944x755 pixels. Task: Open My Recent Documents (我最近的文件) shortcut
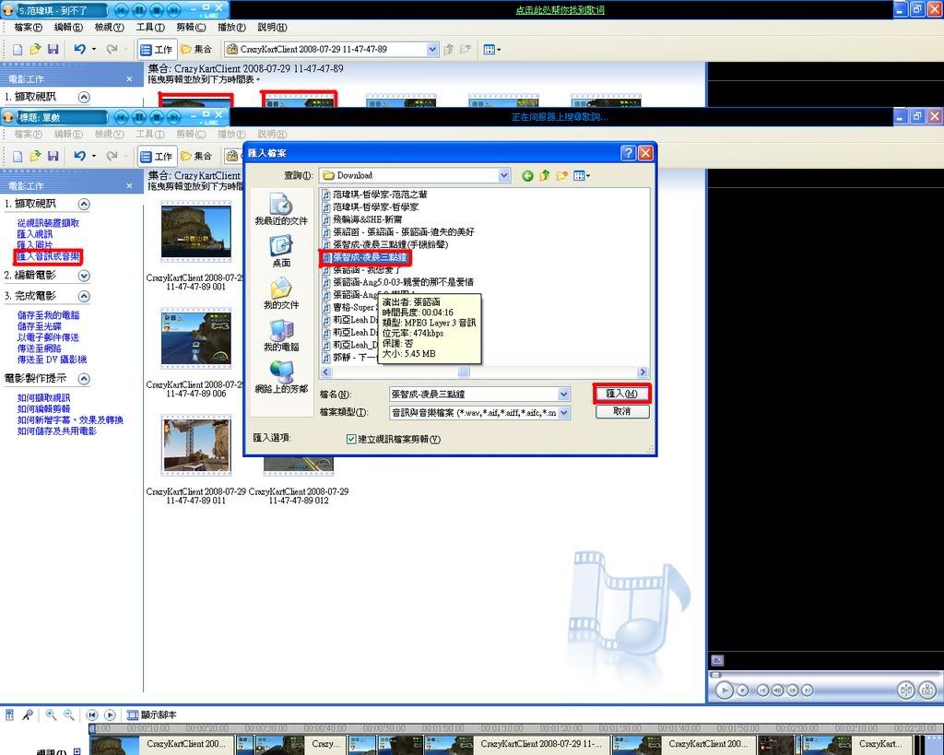[x=281, y=208]
